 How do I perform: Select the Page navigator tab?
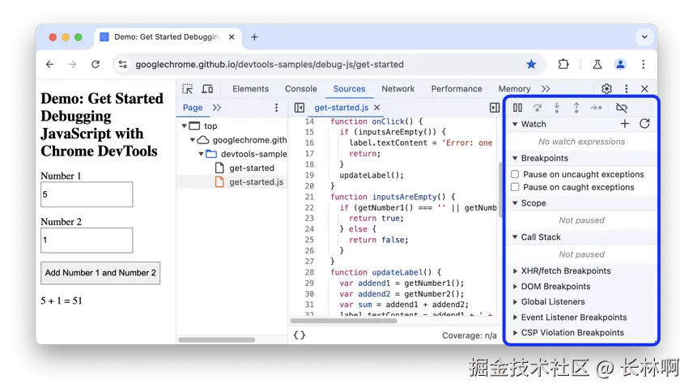click(193, 108)
